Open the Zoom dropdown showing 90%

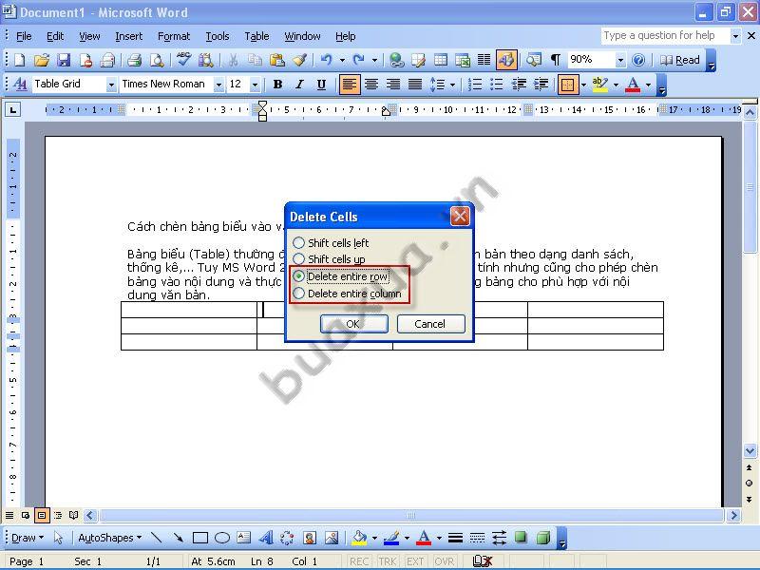coord(621,60)
